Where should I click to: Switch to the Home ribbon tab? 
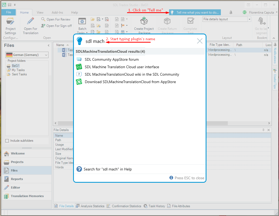24,13
